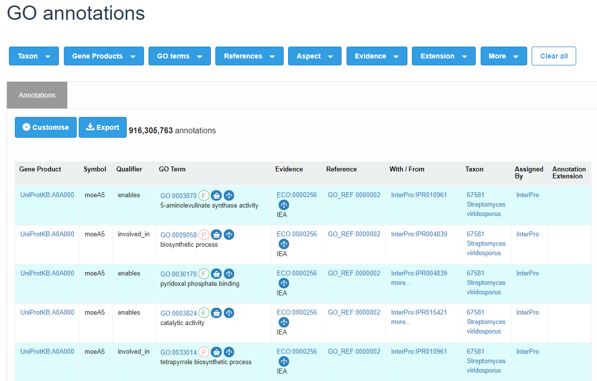
Task: Add GO:0003870 to basket via basket icon
Action: 216,195
